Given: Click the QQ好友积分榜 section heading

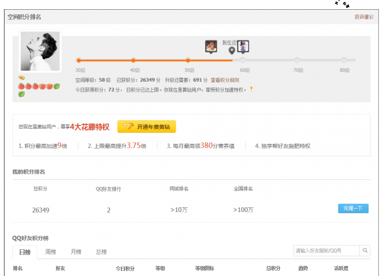Looking at the screenshot, I should (30, 238).
